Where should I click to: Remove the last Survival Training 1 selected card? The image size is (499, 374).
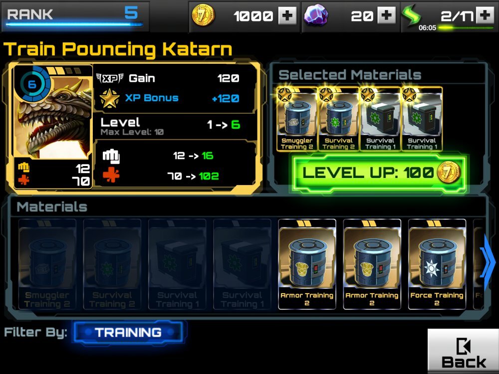coord(422,119)
